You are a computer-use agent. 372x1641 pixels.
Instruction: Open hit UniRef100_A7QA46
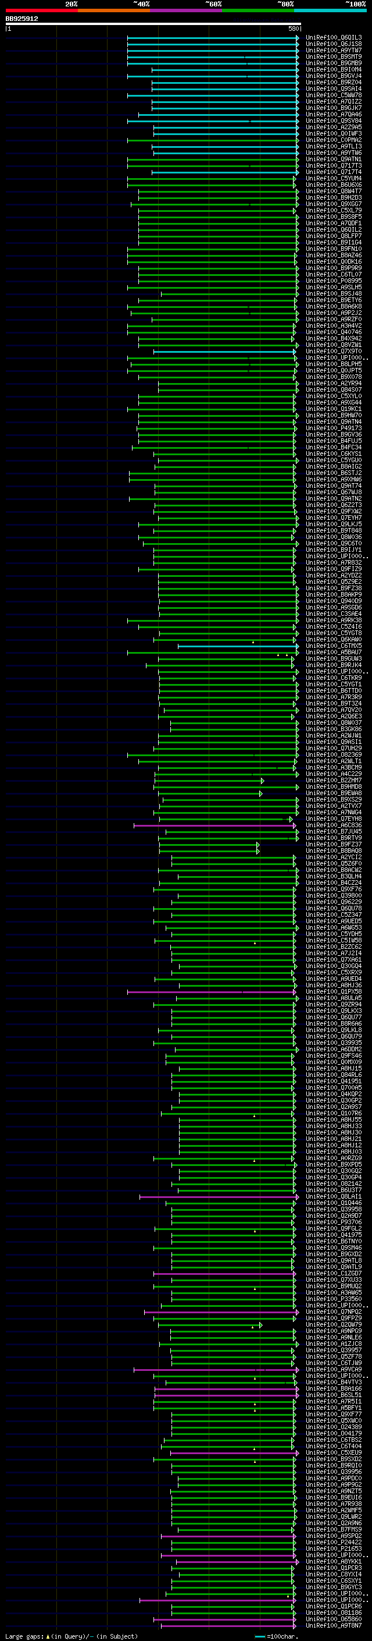pos(334,115)
